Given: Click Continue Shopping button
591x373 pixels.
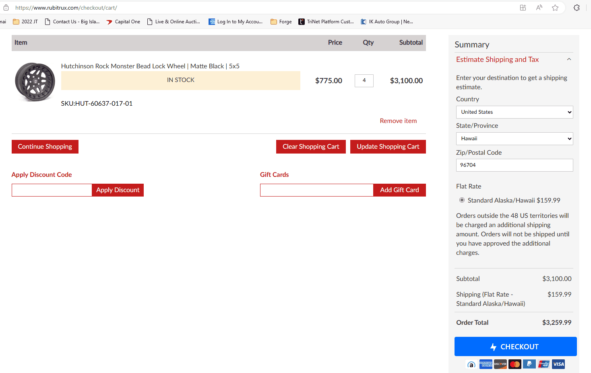Looking at the screenshot, I should [45, 147].
